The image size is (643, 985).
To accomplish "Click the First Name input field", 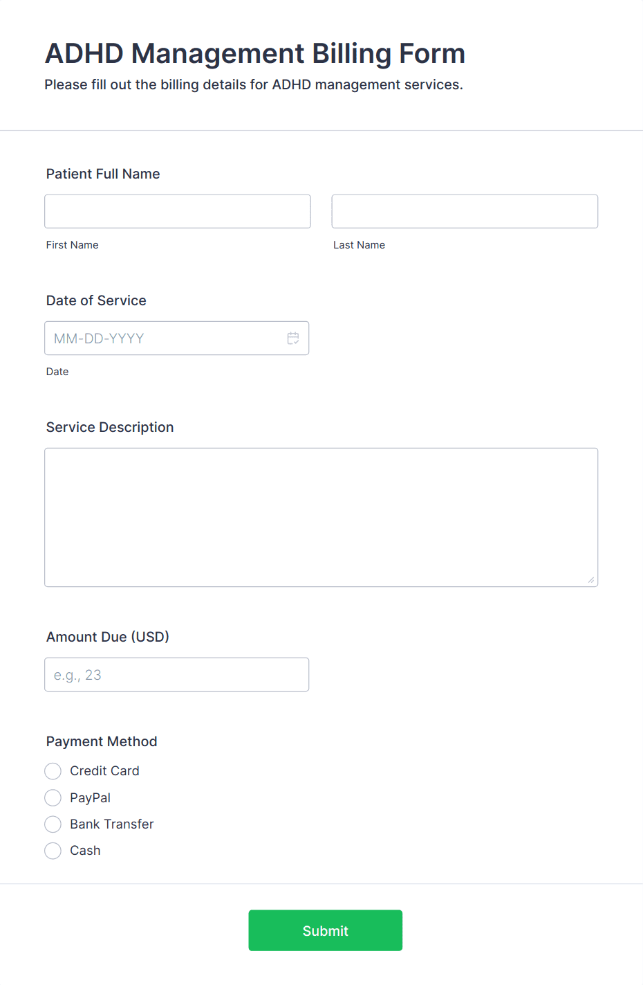I will click(x=178, y=211).
